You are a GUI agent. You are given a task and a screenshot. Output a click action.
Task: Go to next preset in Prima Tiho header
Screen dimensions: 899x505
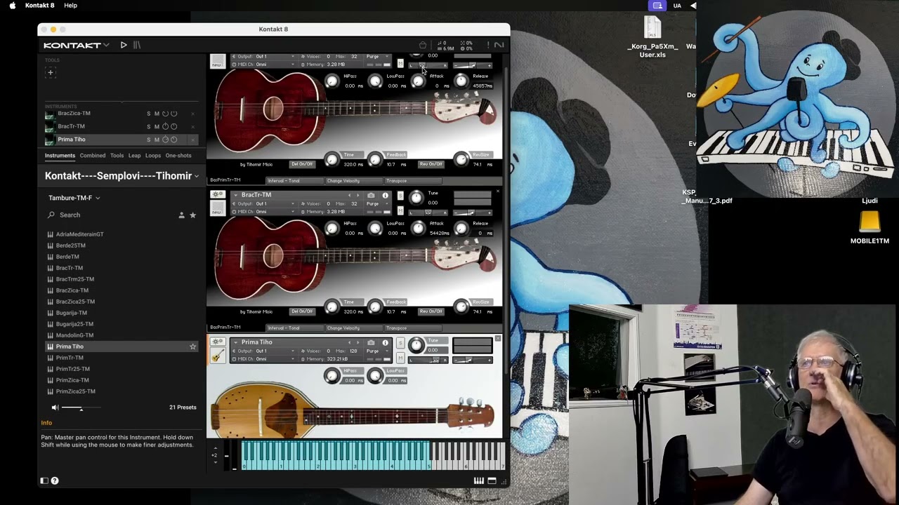pos(357,342)
